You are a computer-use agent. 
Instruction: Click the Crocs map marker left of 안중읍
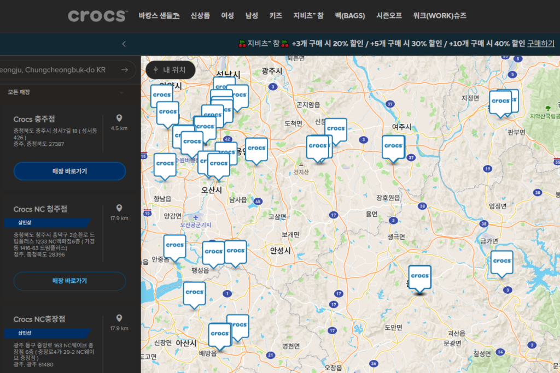[x=174, y=246]
